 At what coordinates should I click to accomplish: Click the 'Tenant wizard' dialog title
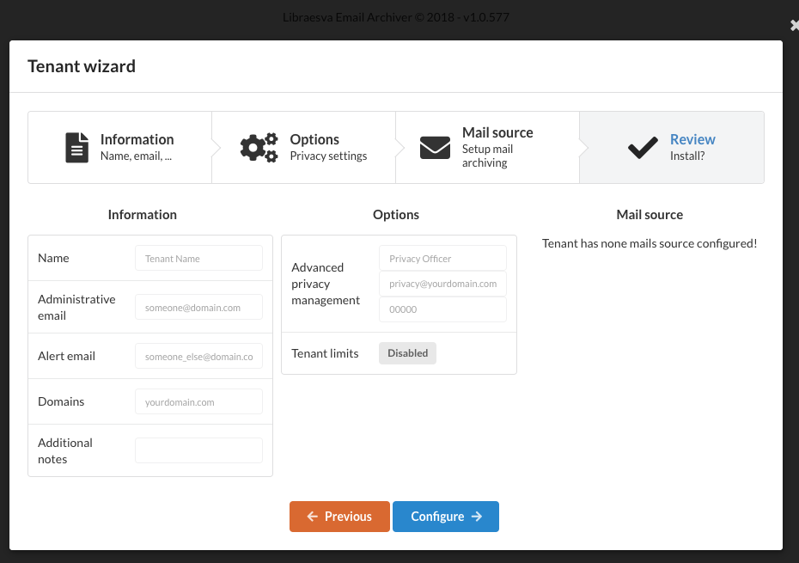pos(82,66)
